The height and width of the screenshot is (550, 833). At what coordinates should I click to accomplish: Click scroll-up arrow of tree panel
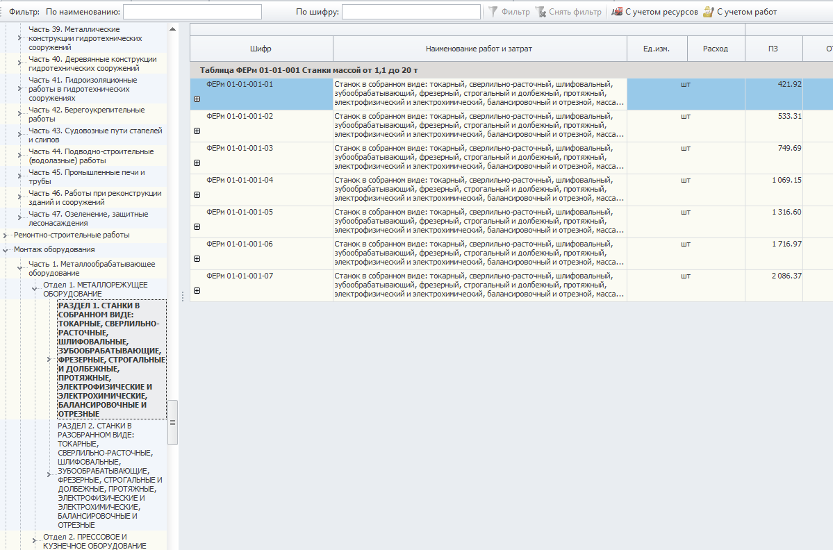(x=173, y=29)
